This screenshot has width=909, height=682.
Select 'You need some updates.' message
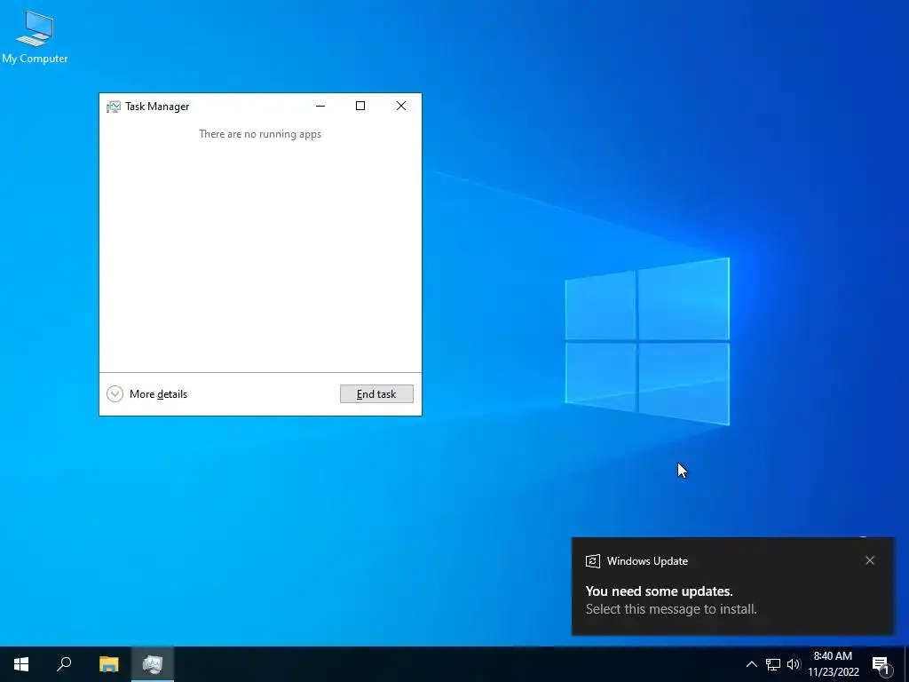660,591
